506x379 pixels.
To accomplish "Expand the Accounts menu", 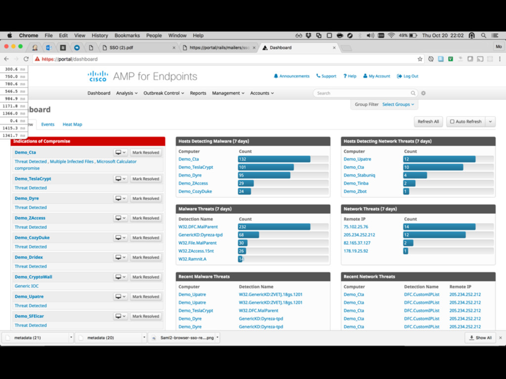I will pyautogui.click(x=262, y=93).
